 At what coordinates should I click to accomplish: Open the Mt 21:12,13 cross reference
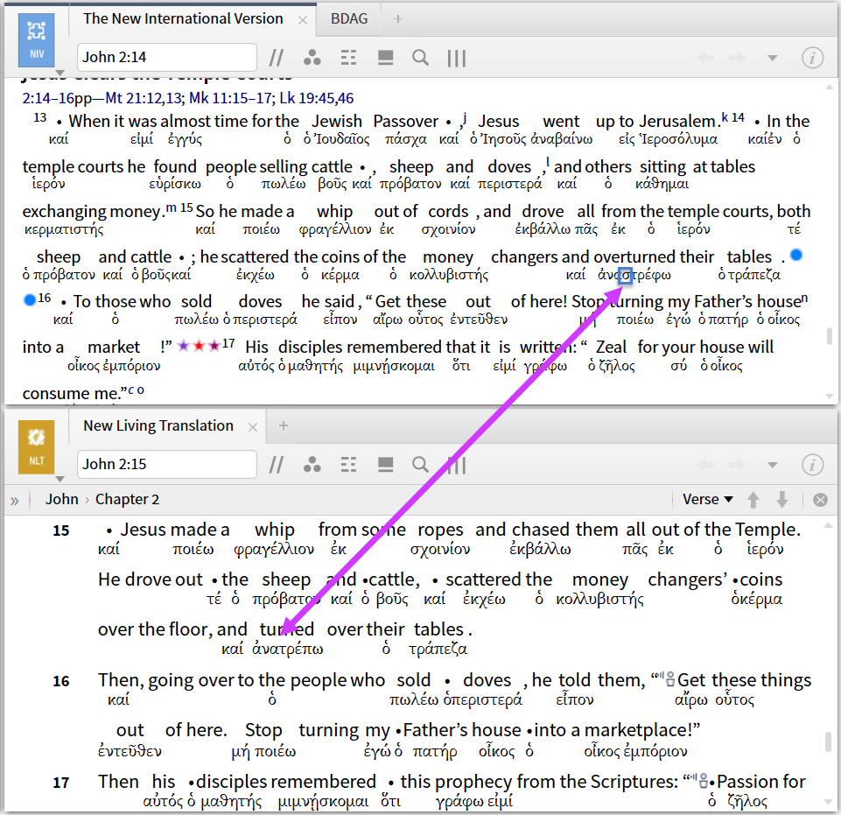144,98
